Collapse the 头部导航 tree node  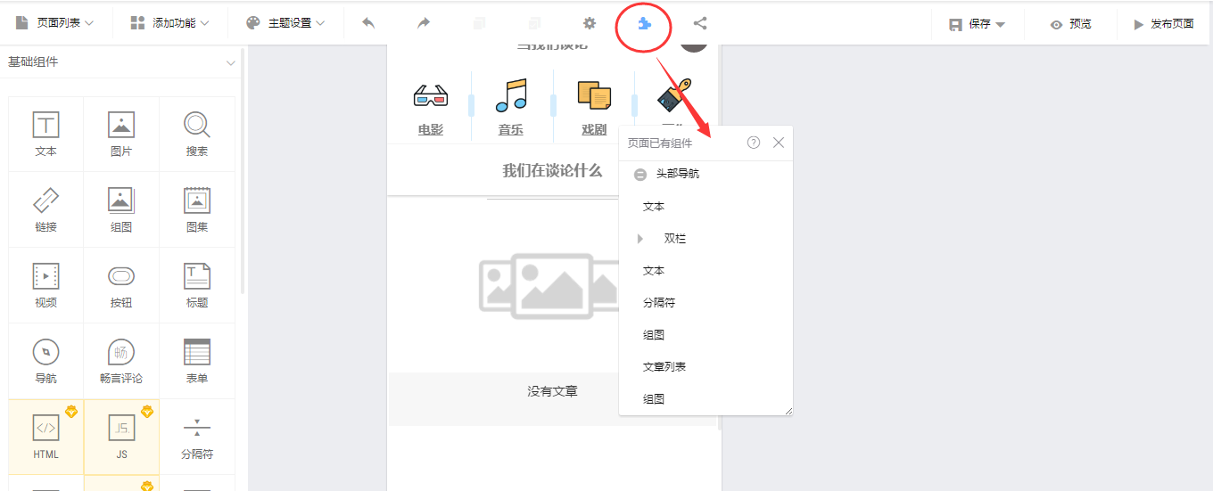coord(640,175)
